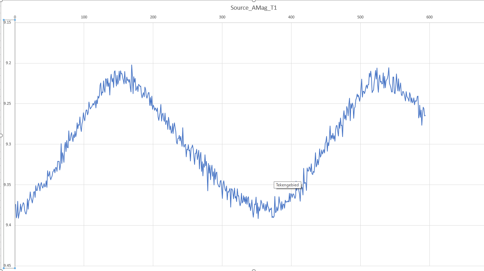Click the bottom-center chart resize handle
This screenshot has width=484, height=271.
pyautogui.click(x=254, y=270)
